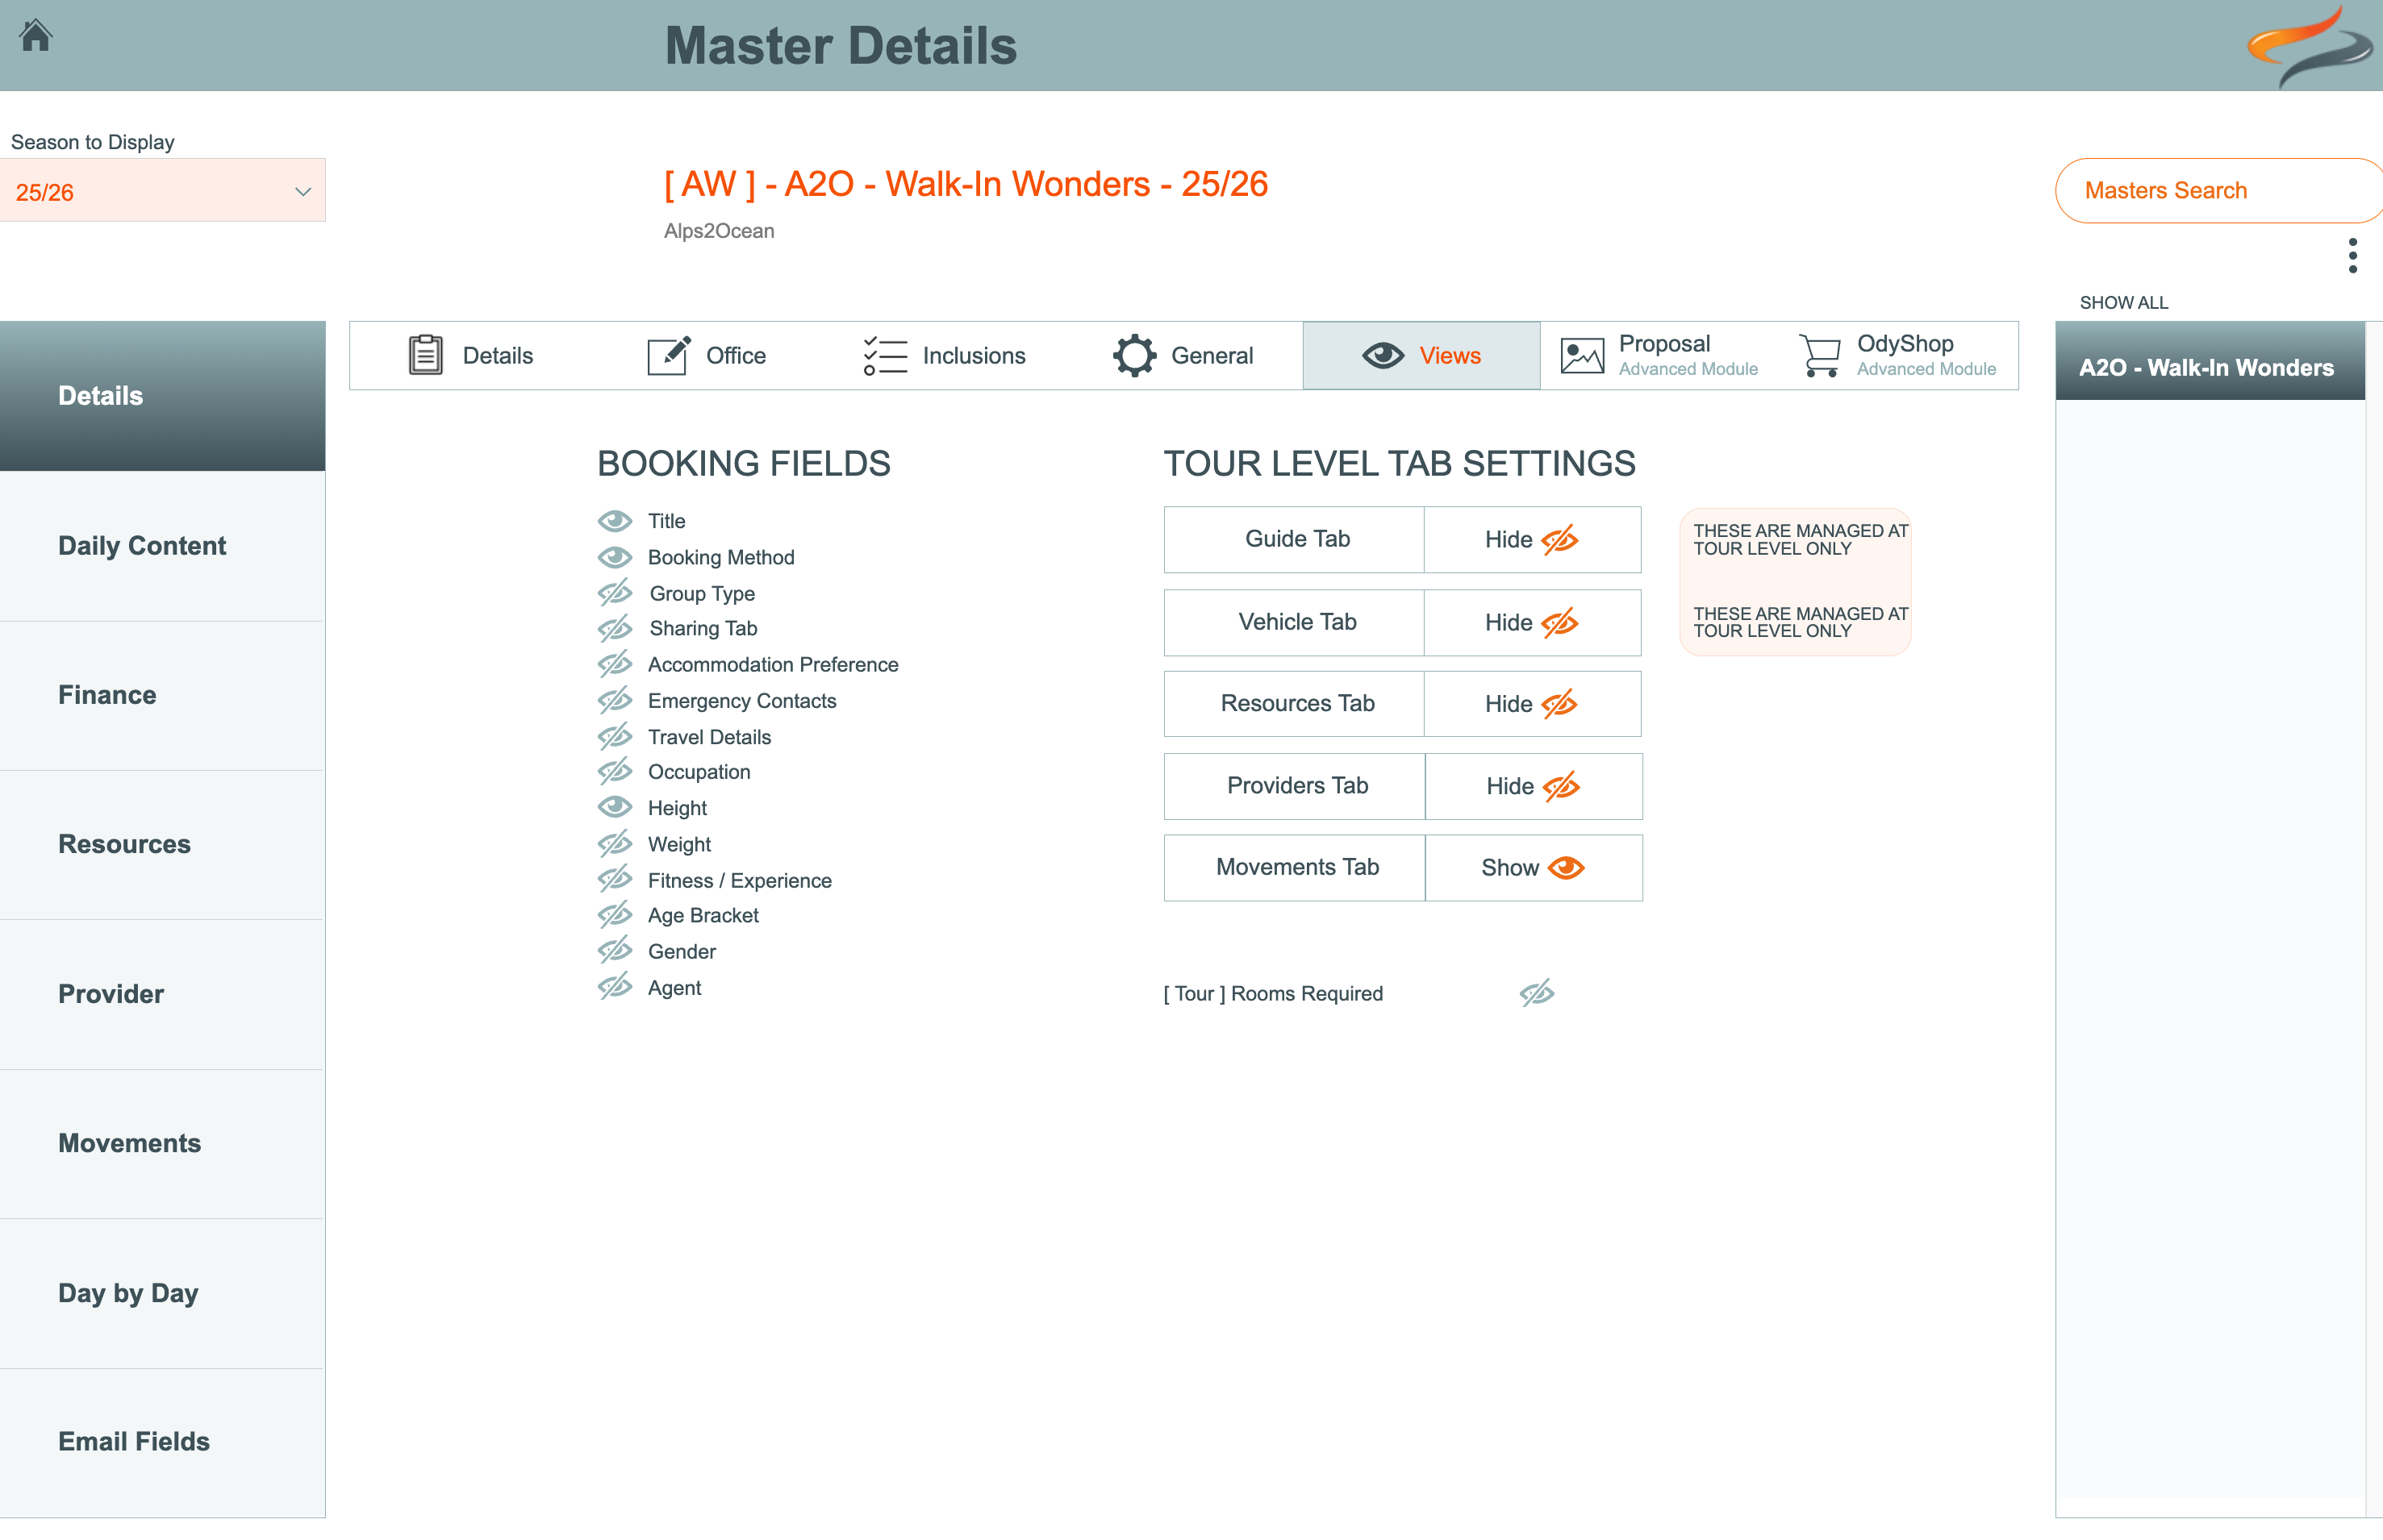Toggle Resources Tab Hide setting
2383x1540 pixels.
click(1532, 704)
